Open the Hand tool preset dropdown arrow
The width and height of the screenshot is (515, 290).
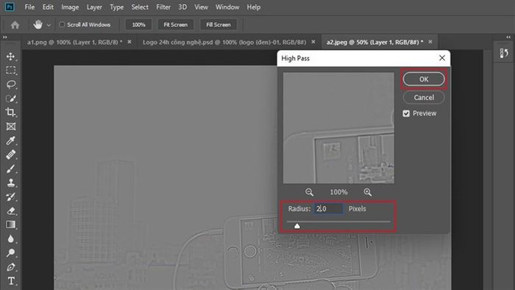[x=49, y=25]
